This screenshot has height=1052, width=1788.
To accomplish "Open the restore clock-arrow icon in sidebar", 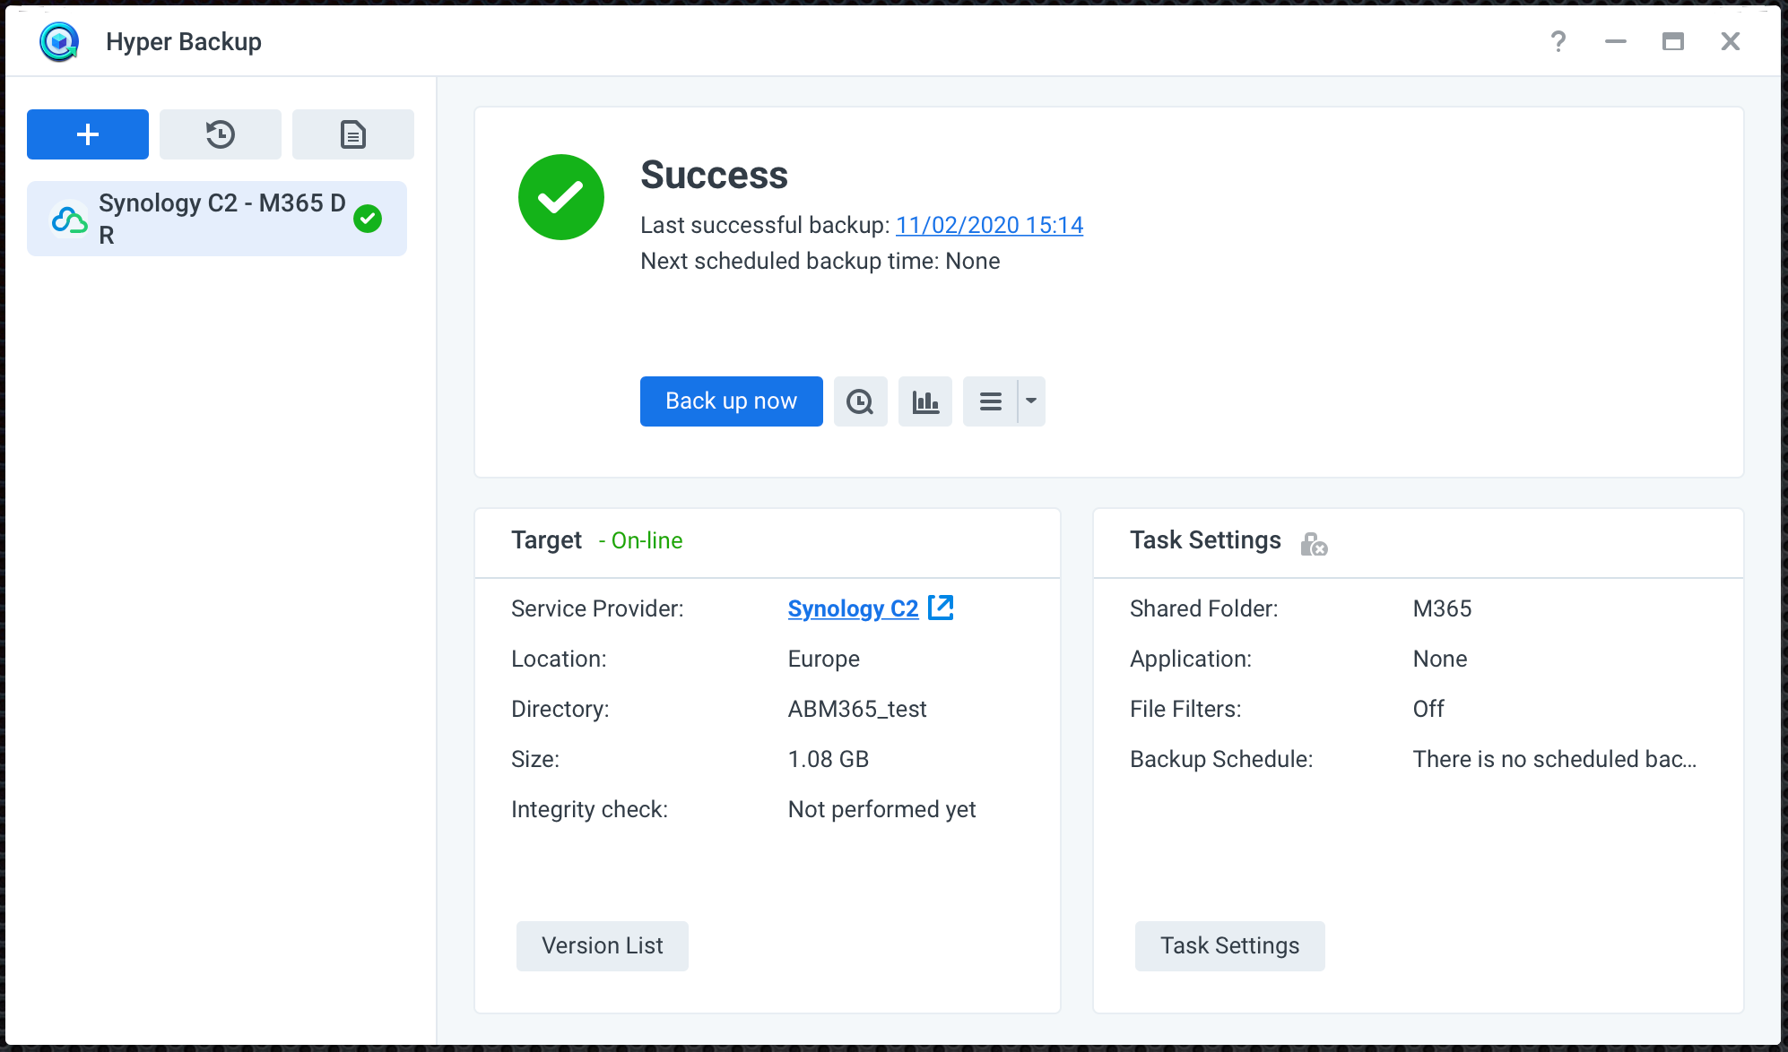I will pos(221,134).
